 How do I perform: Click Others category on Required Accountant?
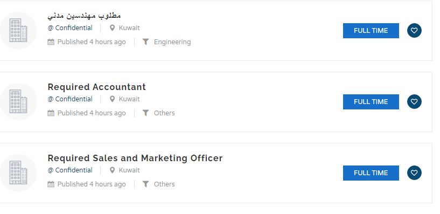164,113
